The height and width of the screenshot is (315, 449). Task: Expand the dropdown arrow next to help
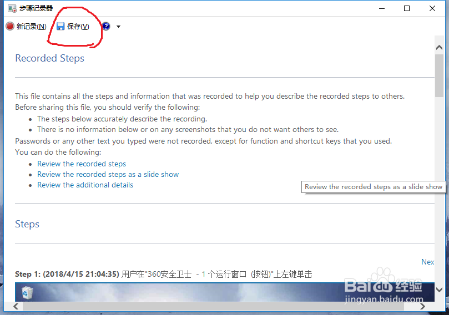(118, 27)
